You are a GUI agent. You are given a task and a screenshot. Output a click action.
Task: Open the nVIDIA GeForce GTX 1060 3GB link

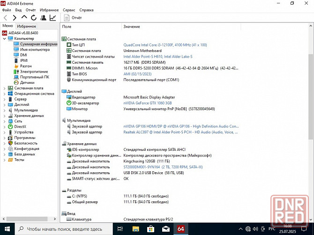point(148,103)
